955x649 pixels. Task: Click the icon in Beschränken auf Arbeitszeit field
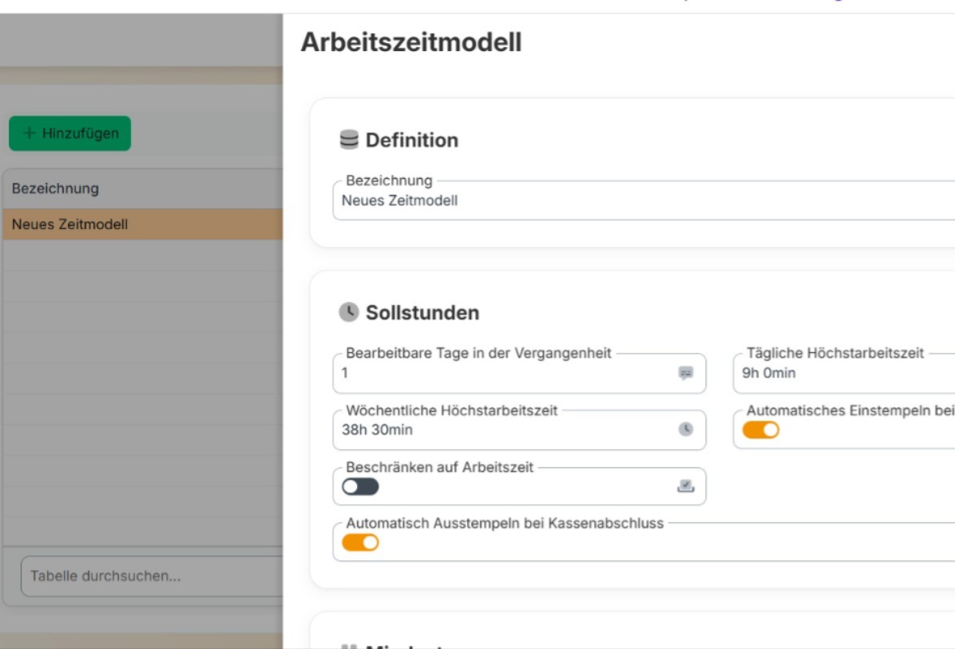[x=686, y=486]
